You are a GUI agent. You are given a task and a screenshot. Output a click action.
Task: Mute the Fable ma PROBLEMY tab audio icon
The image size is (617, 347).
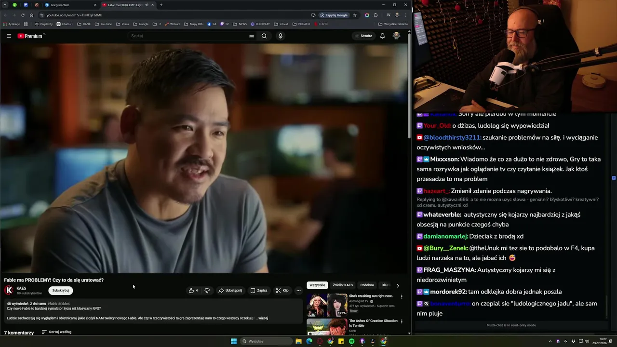(x=147, y=5)
